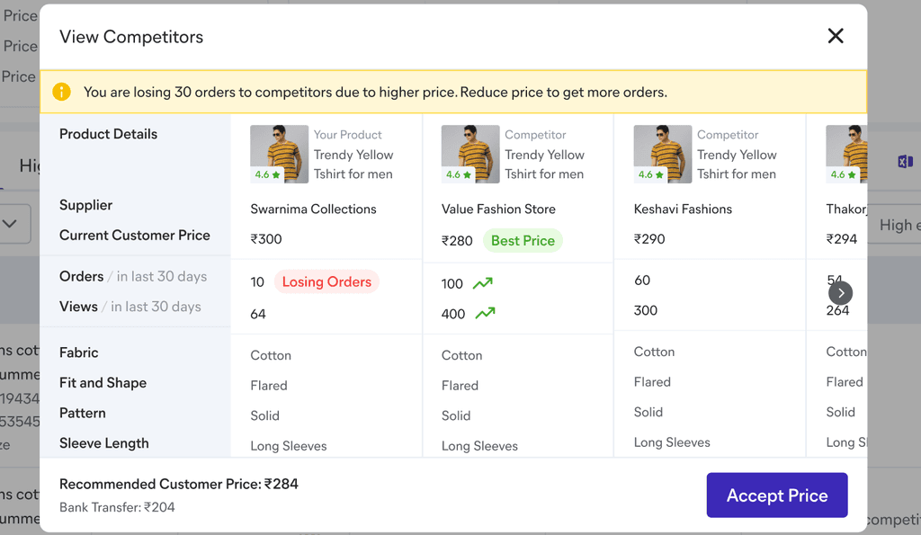Expand the dropdown chevron behind dialog at left
Image resolution: width=921 pixels, height=535 pixels.
(x=10, y=224)
